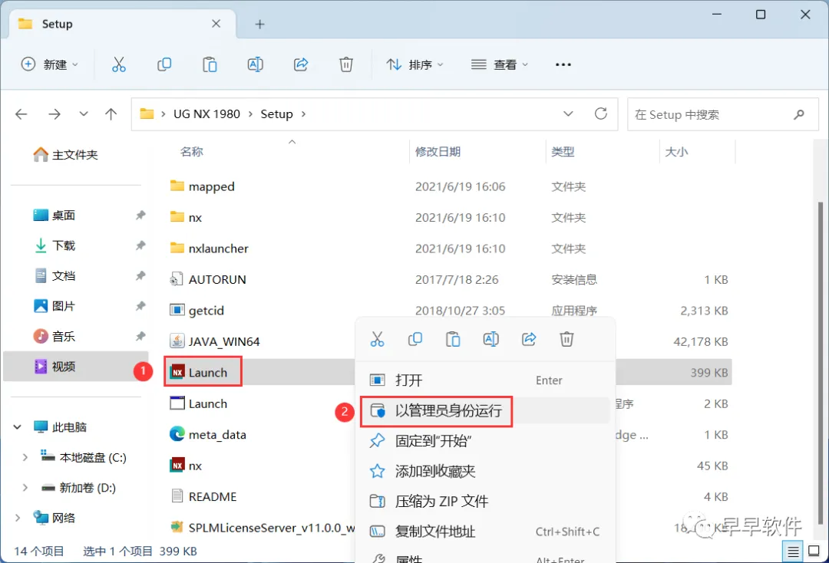Choose 固定到"开始" in the context menu
829x563 pixels.
coord(485,441)
